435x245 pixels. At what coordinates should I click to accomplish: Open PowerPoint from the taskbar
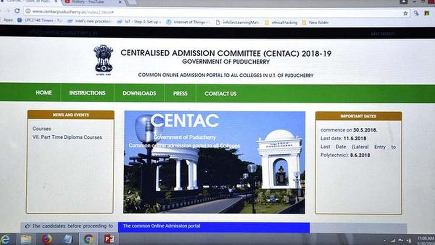[x=110, y=240]
